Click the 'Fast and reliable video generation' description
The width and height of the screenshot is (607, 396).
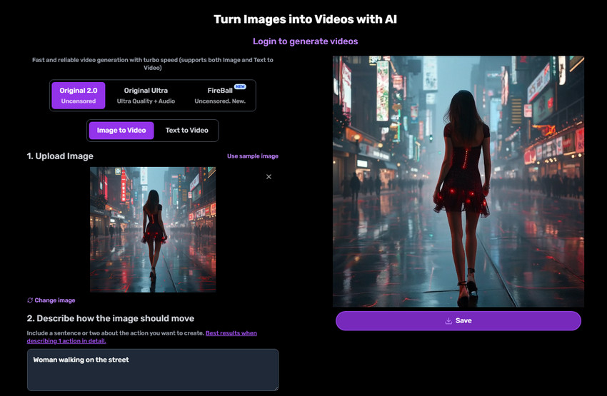click(x=153, y=64)
